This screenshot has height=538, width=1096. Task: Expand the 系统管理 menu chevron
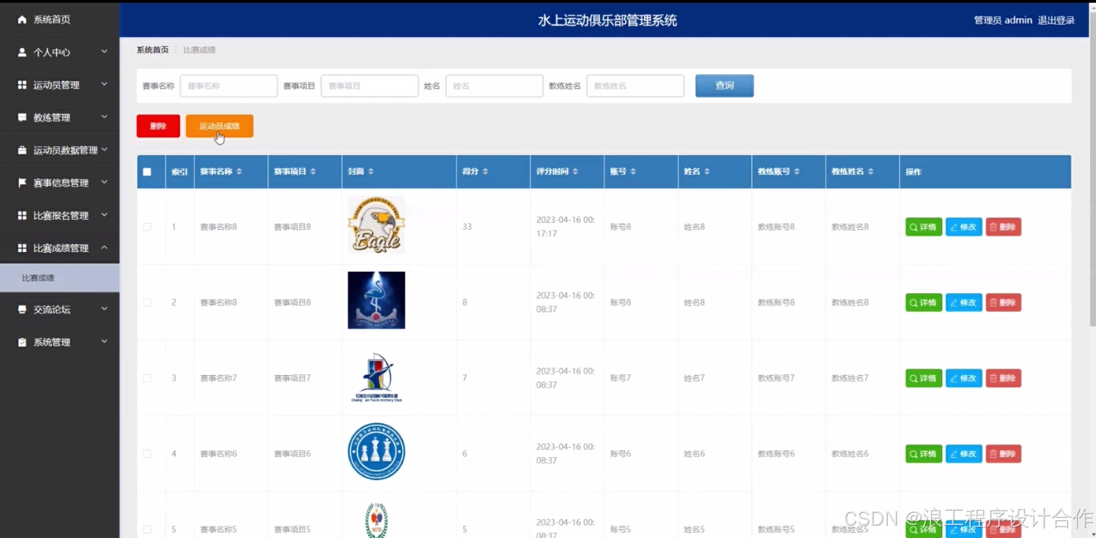(104, 341)
